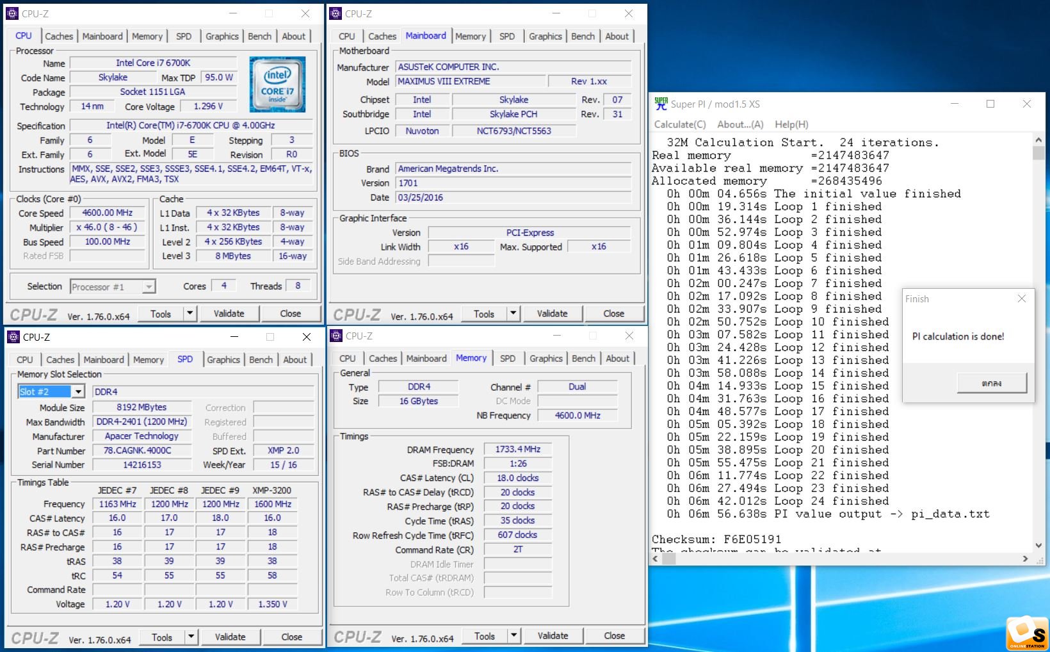This screenshot has height=652, width=1050.
Task: Click the Multiplier x 46.0 (8 - 46) value
Action: click(x=108, y=227)
